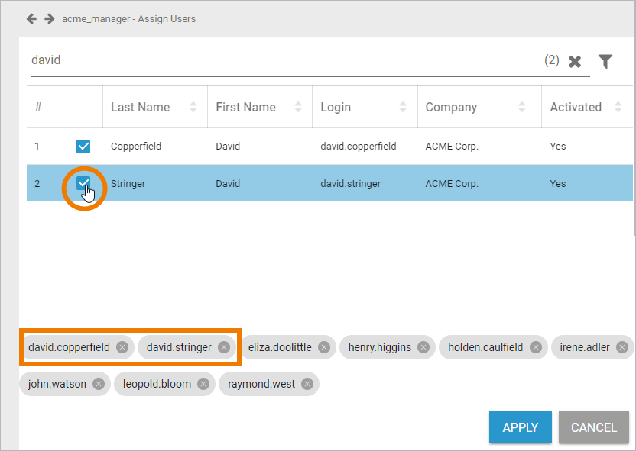This screenshot has height=451, width=636.
Task: Remove the raymond.west chip
Action: pyautogui.click(x=307, y=384)
